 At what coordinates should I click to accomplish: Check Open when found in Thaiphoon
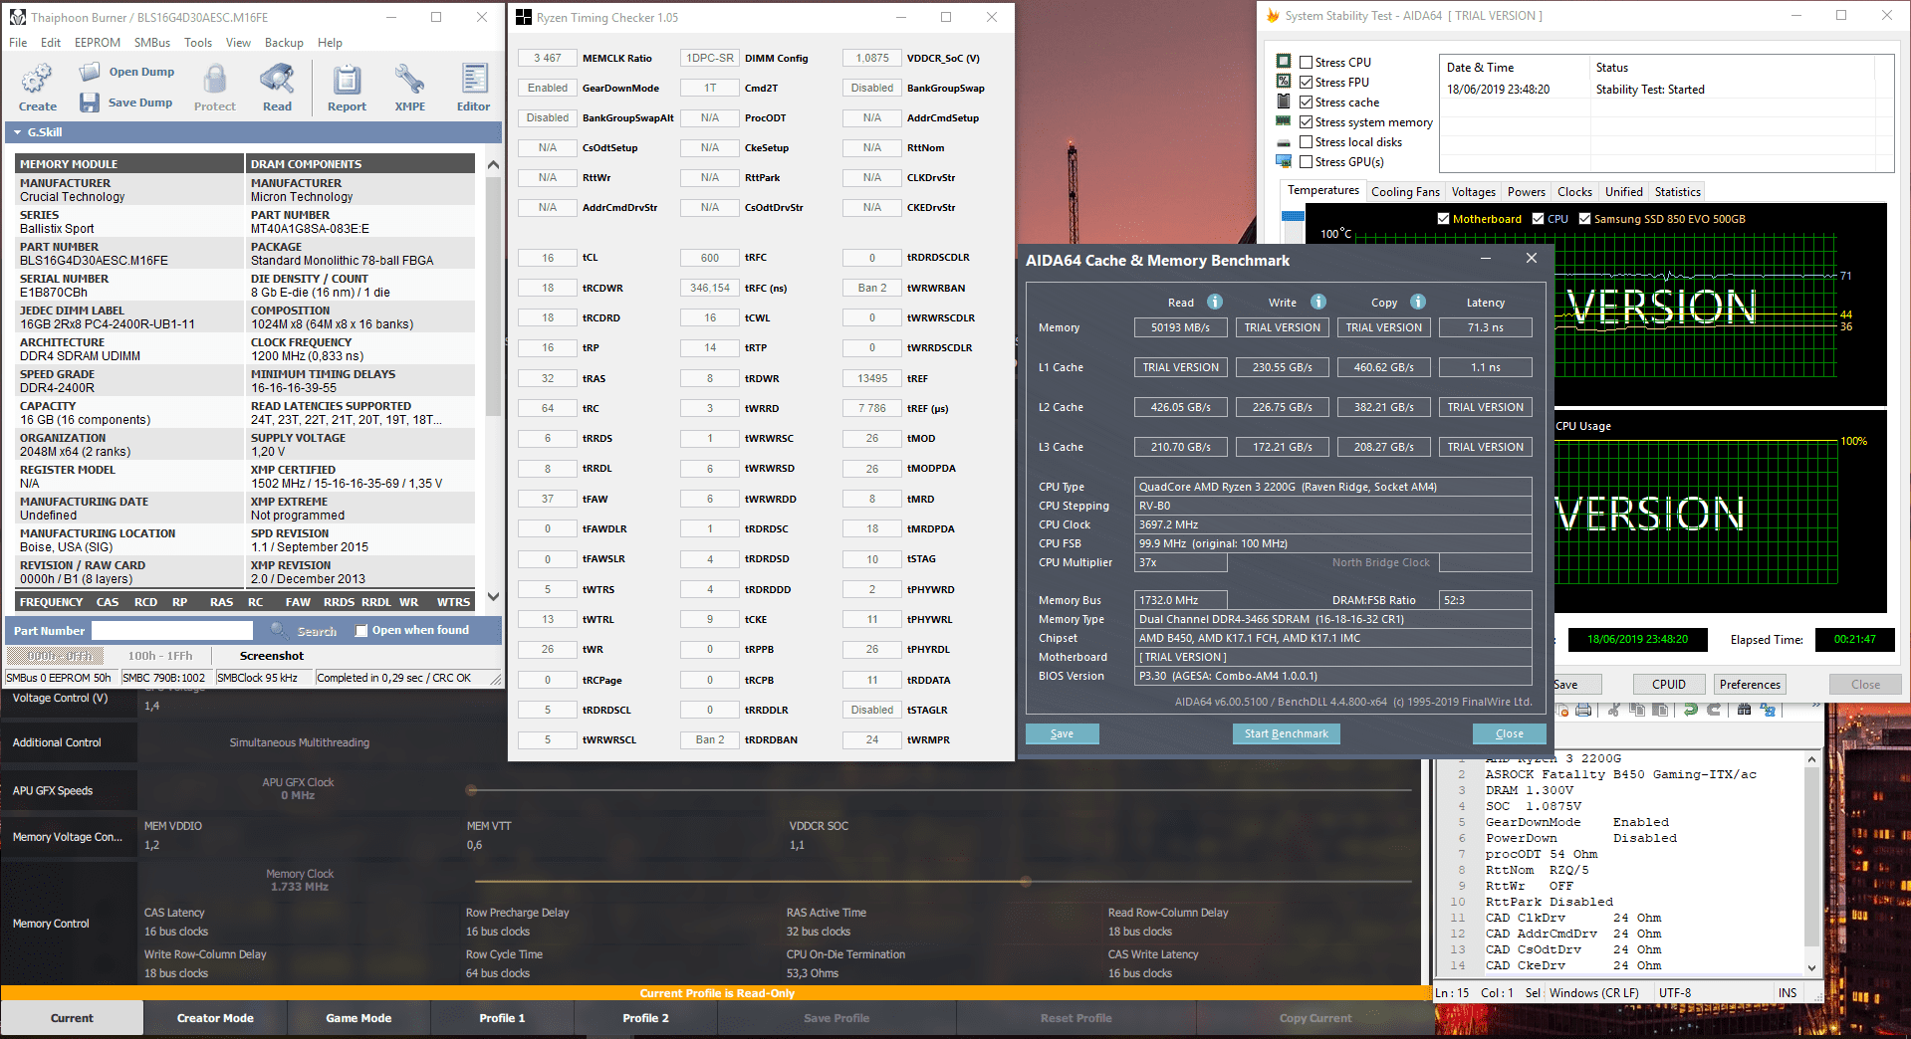click(361, 630)
